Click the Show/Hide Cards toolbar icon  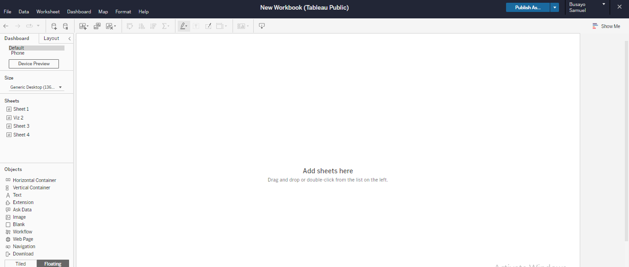click(x=241, y=26)
